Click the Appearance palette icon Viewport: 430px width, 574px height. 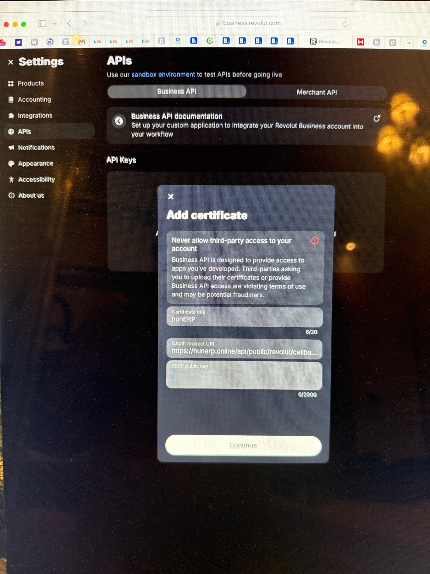[11, 164]
